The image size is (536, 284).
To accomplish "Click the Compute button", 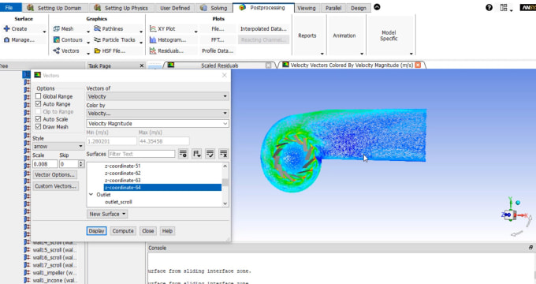I will click(123, 231).
